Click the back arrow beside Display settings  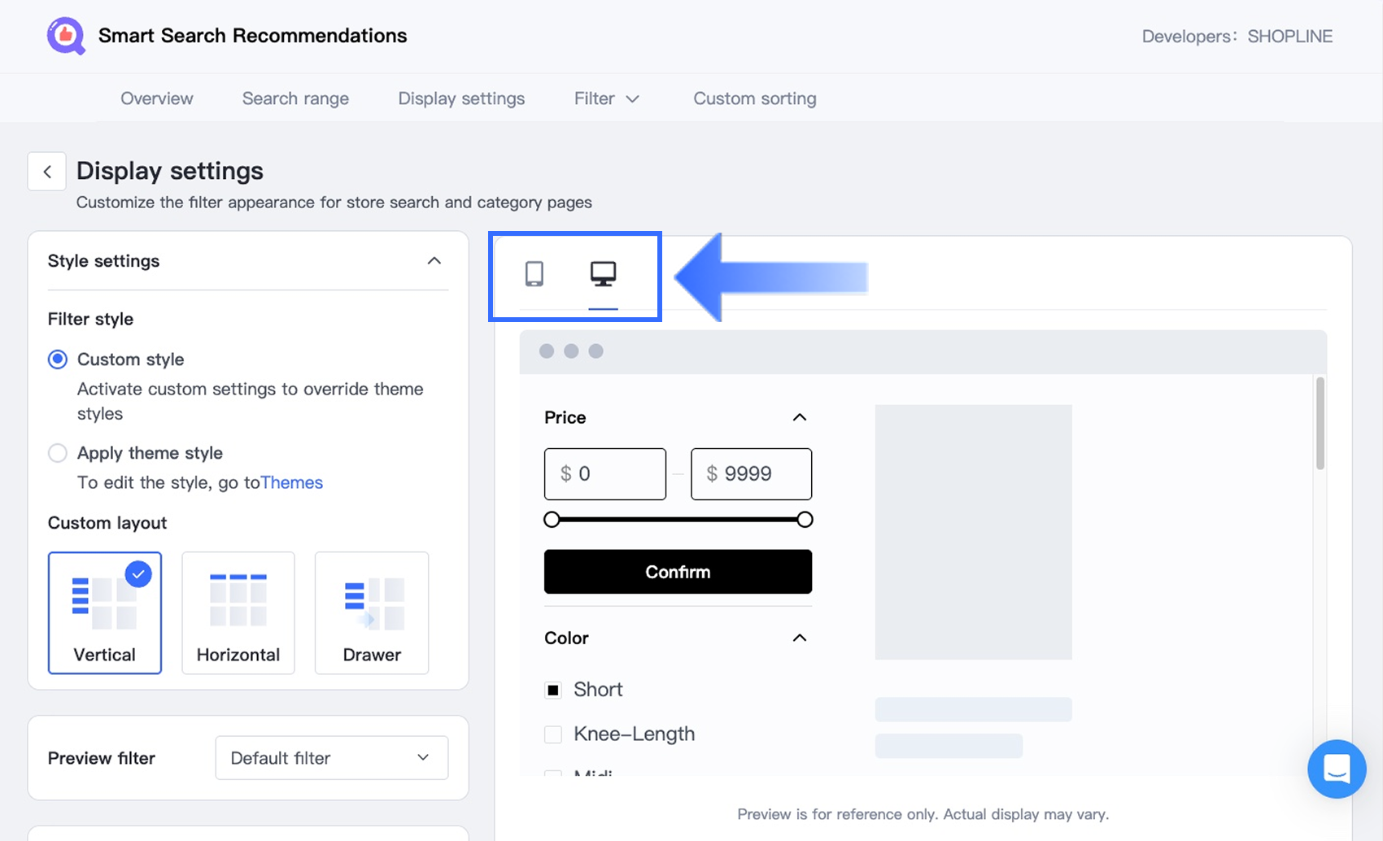pos(47,172)
